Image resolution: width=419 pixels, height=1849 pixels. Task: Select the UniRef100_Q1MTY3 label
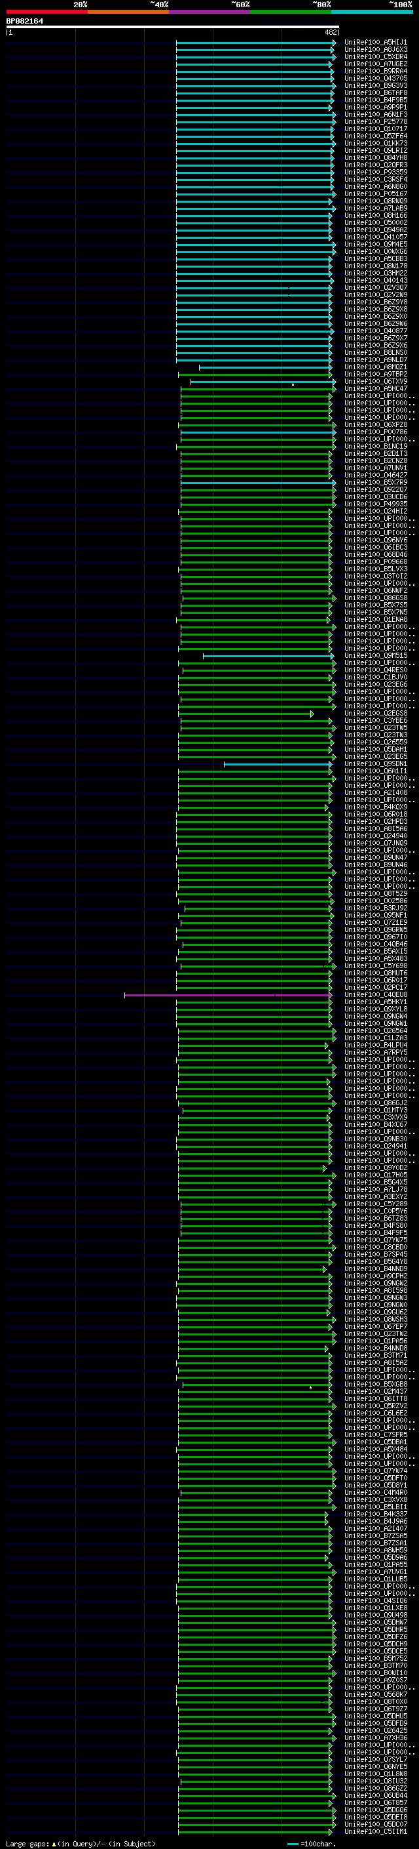tap(375, 1110)
